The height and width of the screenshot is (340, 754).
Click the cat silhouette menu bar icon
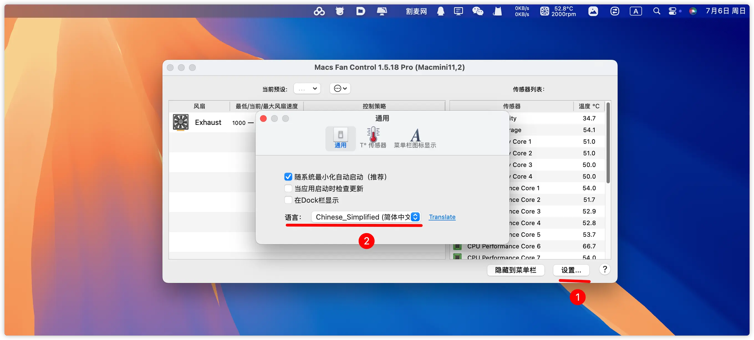tap(497, 11)
